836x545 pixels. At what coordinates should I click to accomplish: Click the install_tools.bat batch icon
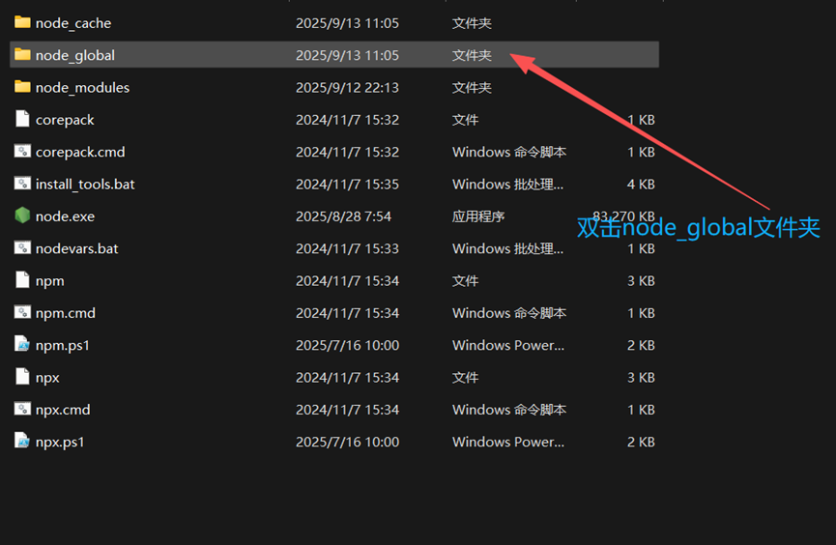coord(22,184)
